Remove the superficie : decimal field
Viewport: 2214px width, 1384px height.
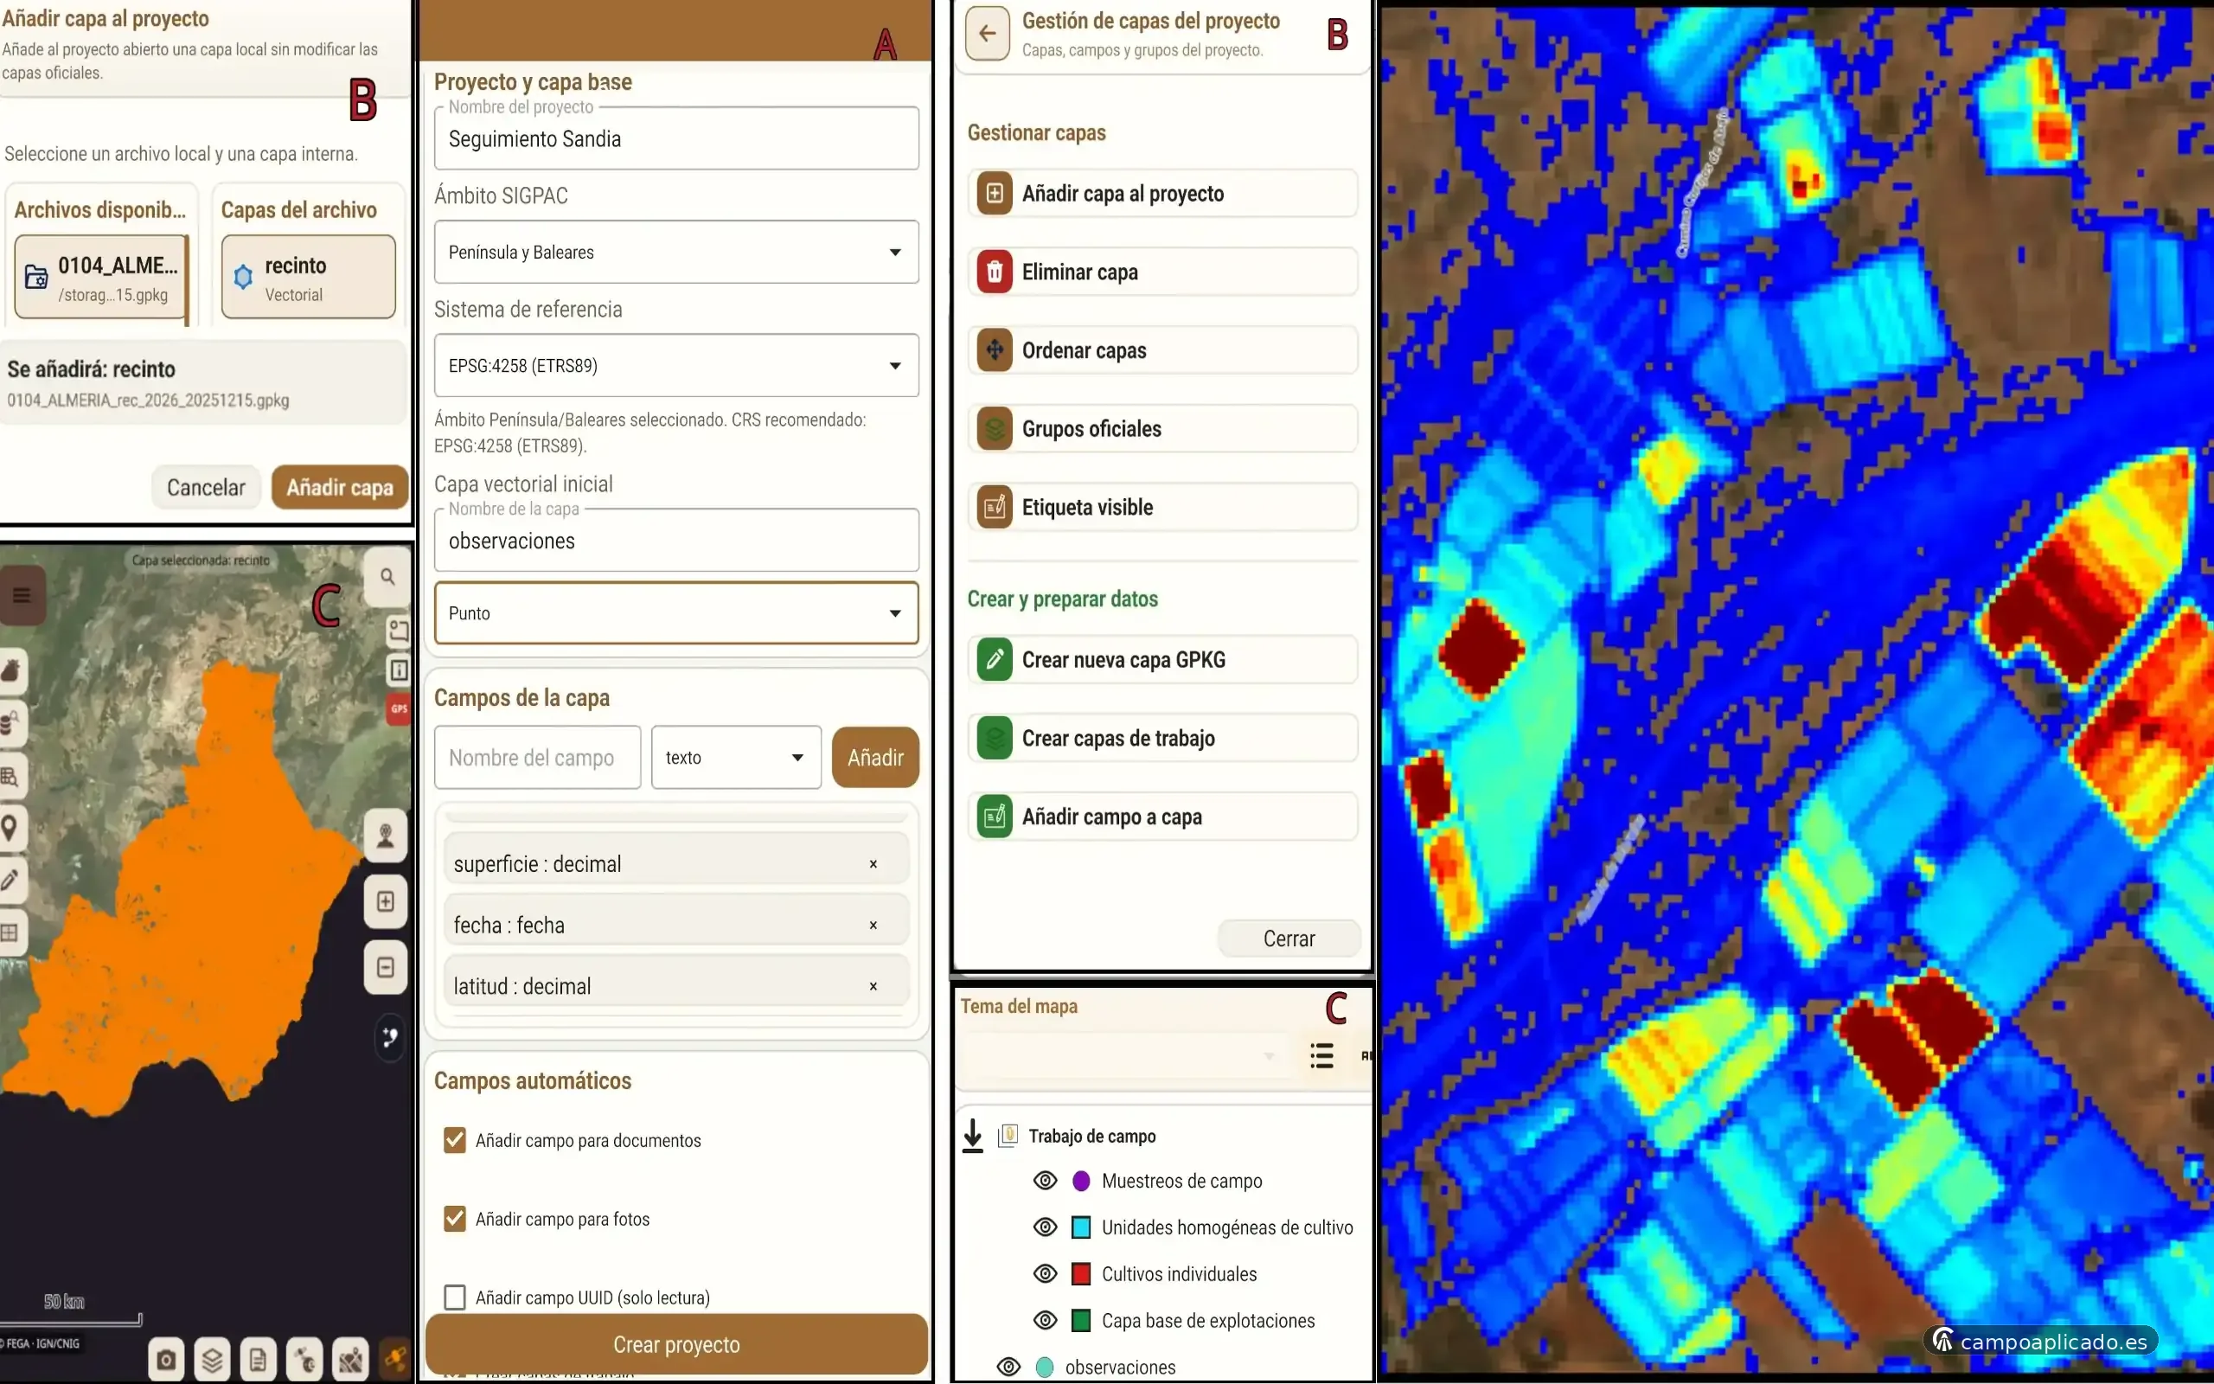(x=873, y=864)
